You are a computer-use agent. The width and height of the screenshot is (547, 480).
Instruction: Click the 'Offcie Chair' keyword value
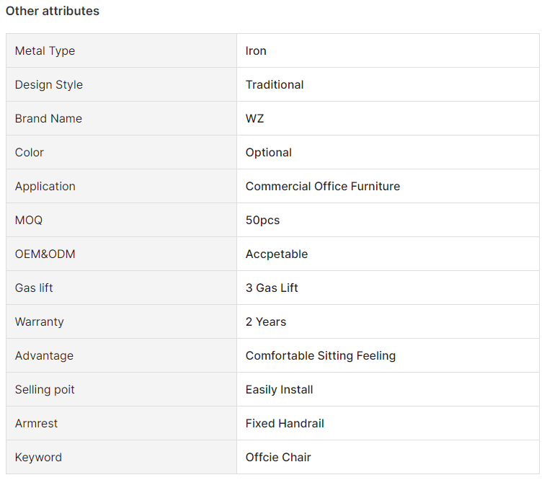[278, 457]
